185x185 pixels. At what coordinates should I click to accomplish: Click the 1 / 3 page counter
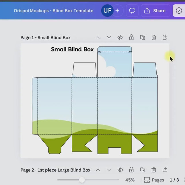pos(174,180)
